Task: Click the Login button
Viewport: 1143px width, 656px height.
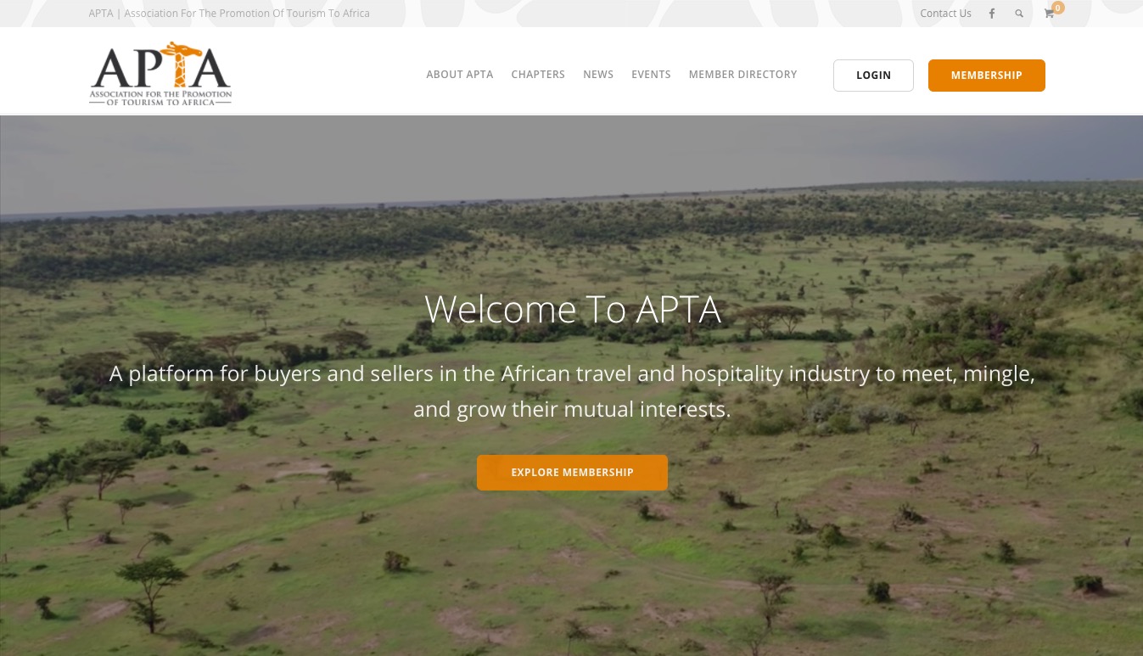Action: tap(873, 76)
